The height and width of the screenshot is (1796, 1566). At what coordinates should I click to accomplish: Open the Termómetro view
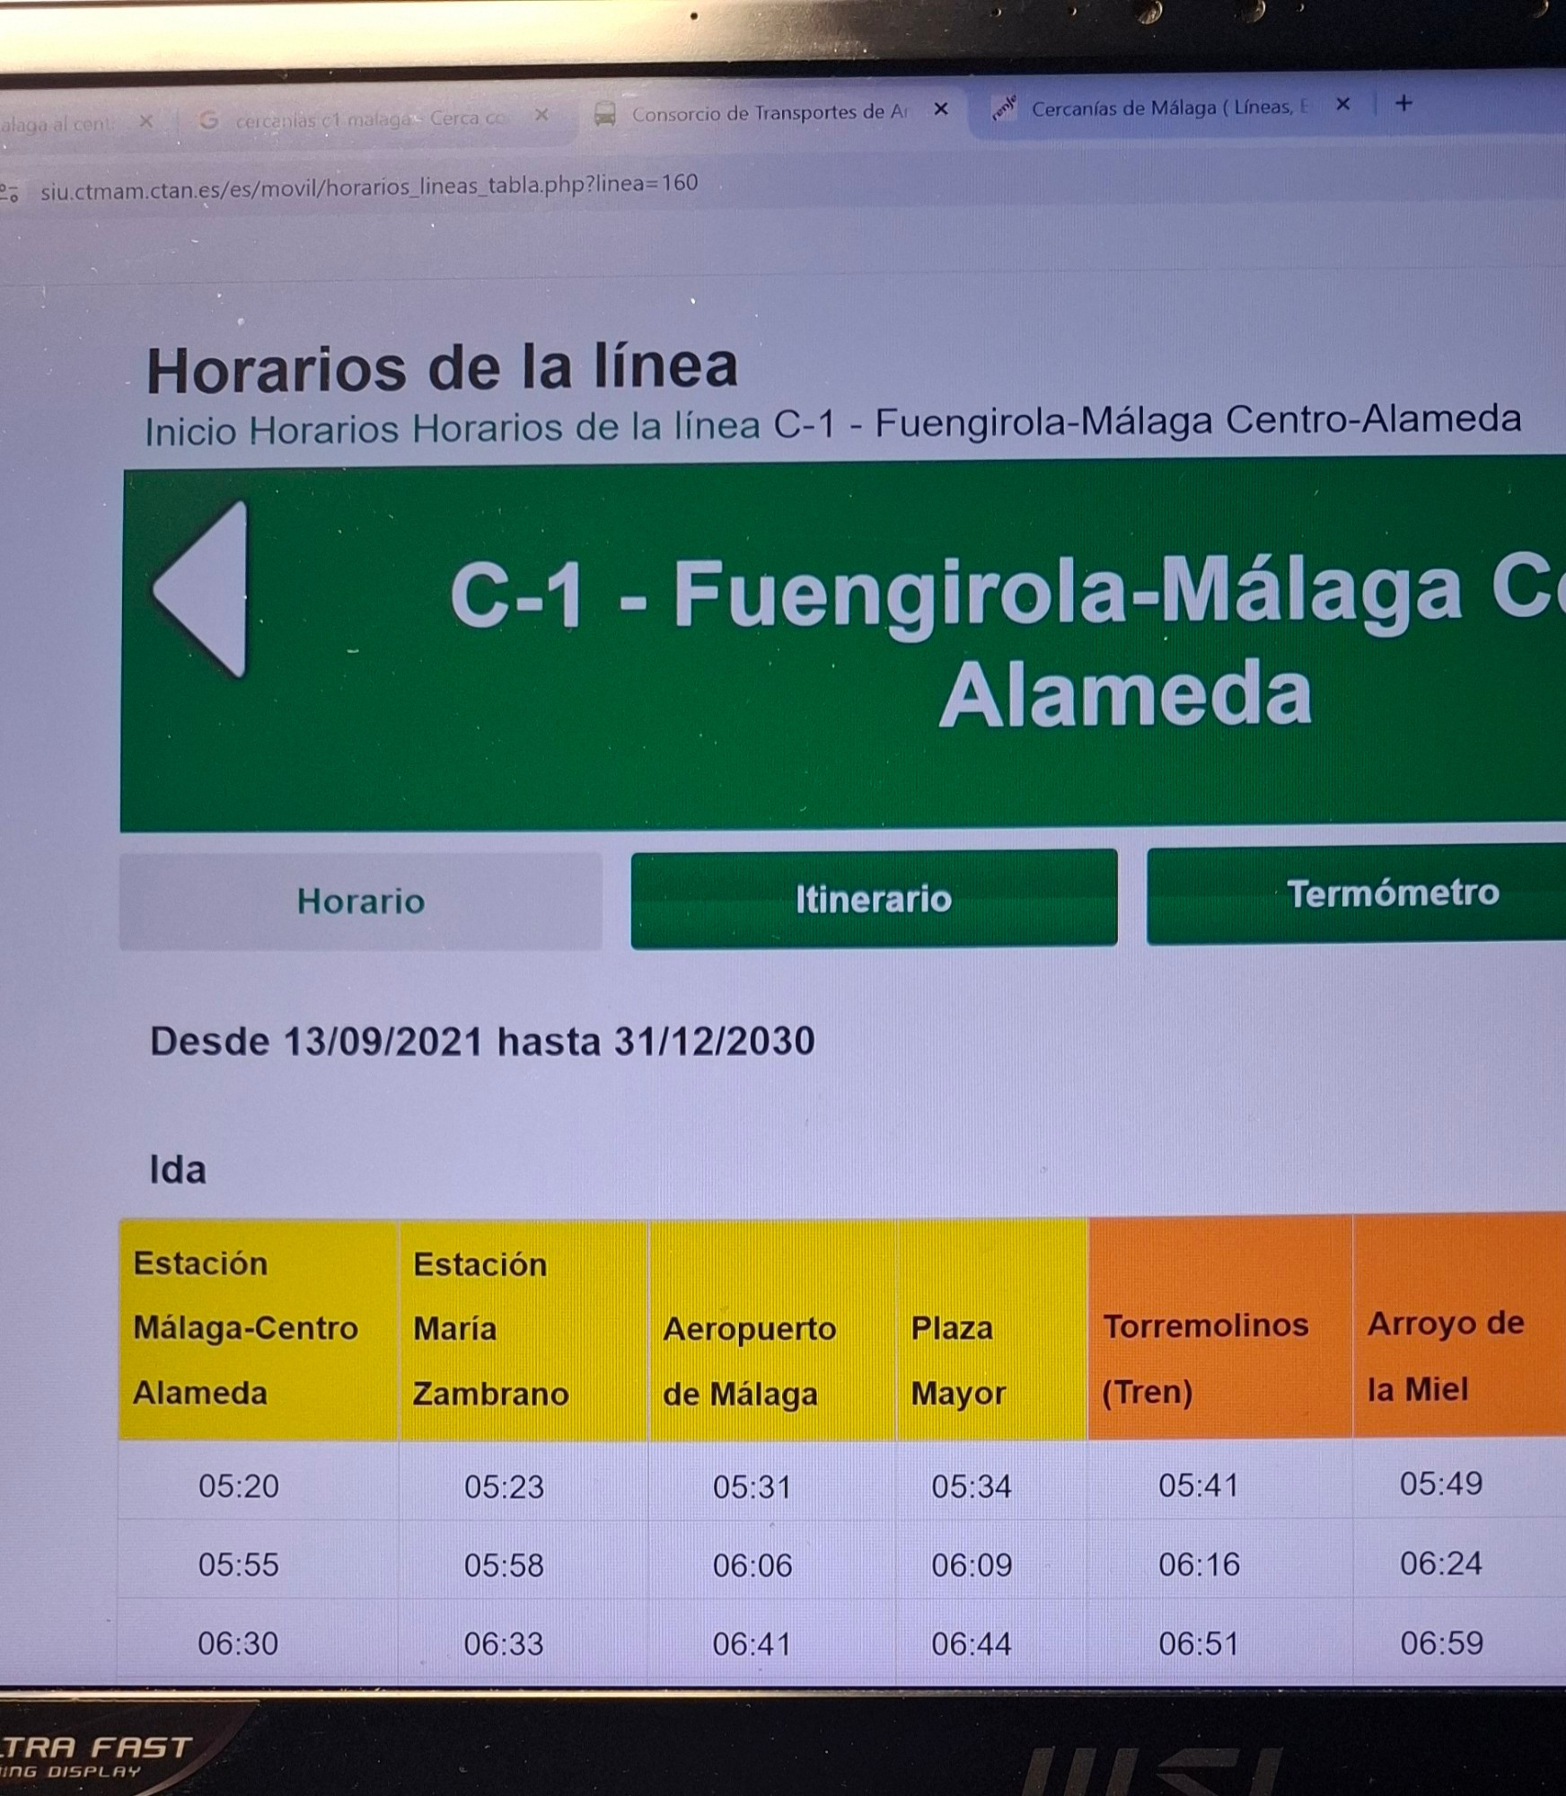[x=1356, y=894]
